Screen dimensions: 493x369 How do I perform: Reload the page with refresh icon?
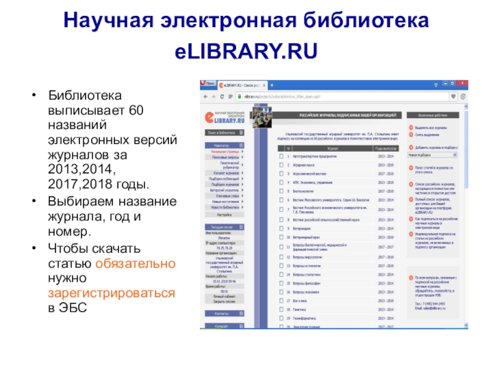[x=222, y=97]
